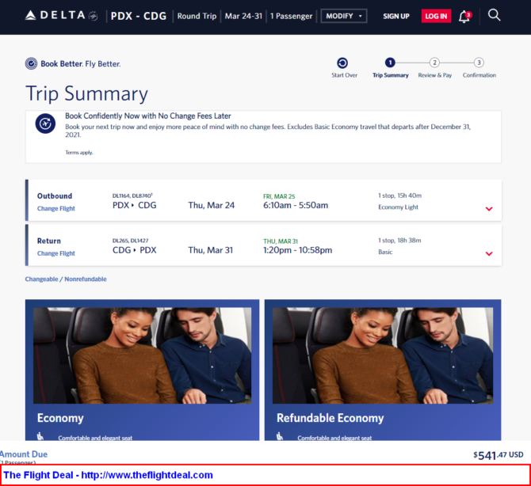The image size is (531, 486).
Task: Click the Mar 24-31 dates in header
Action: [243, 17]
